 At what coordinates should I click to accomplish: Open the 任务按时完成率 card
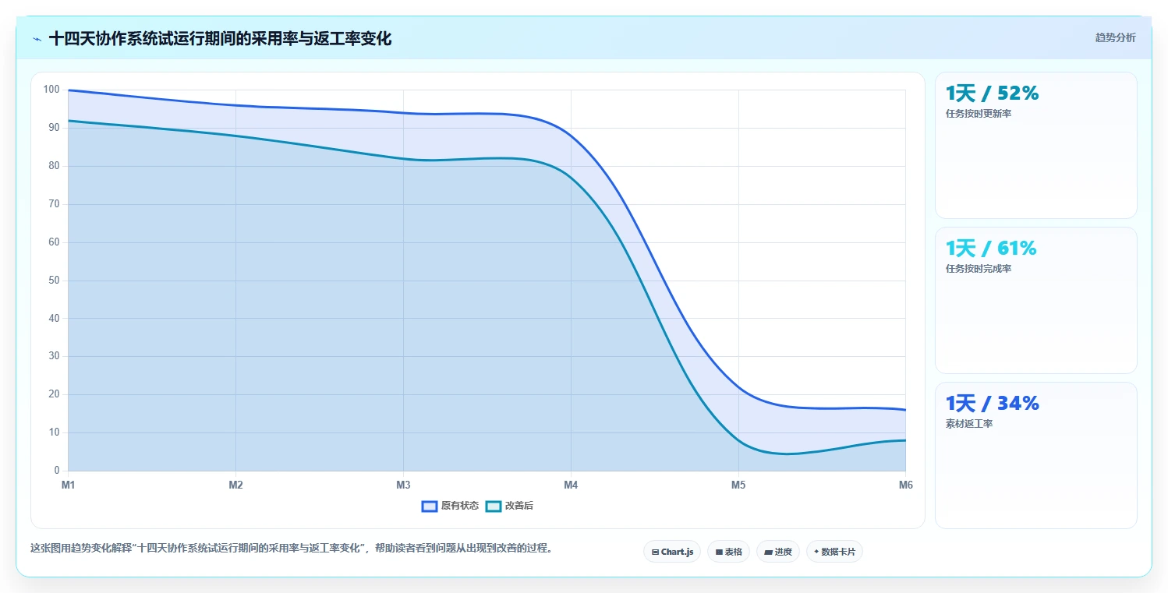[x=1035, y=300]
